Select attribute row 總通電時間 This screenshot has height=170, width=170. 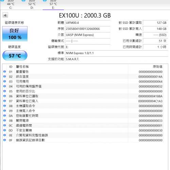(83, 125)
